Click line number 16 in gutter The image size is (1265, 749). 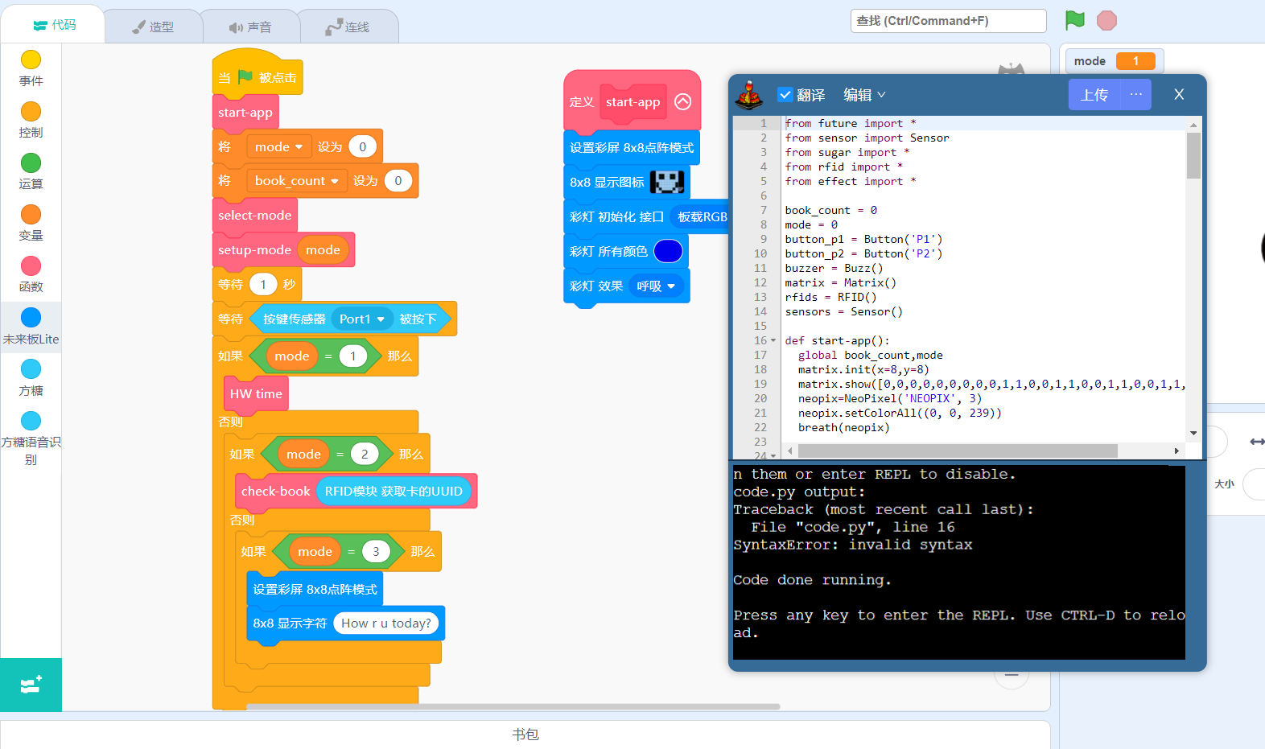[760, 341]
